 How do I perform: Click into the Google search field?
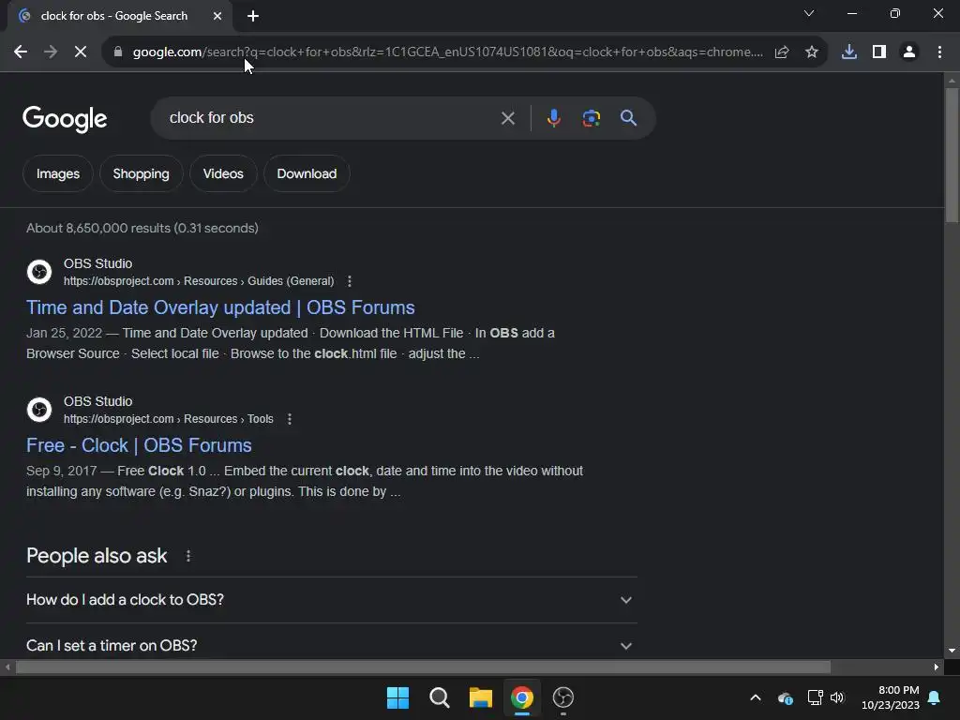pyautogui.click(x=331, y=118)
